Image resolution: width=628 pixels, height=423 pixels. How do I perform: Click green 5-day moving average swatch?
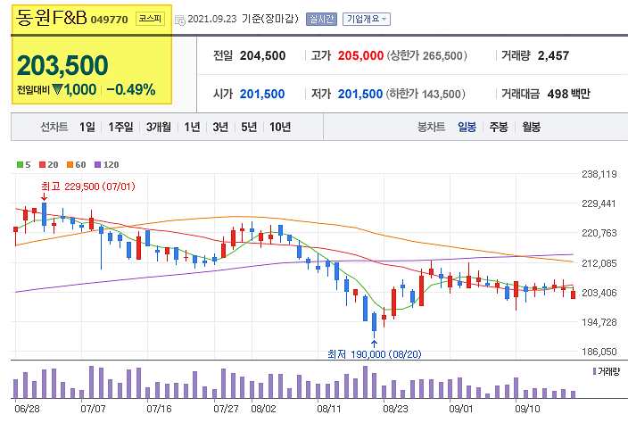tap(20, 164)
